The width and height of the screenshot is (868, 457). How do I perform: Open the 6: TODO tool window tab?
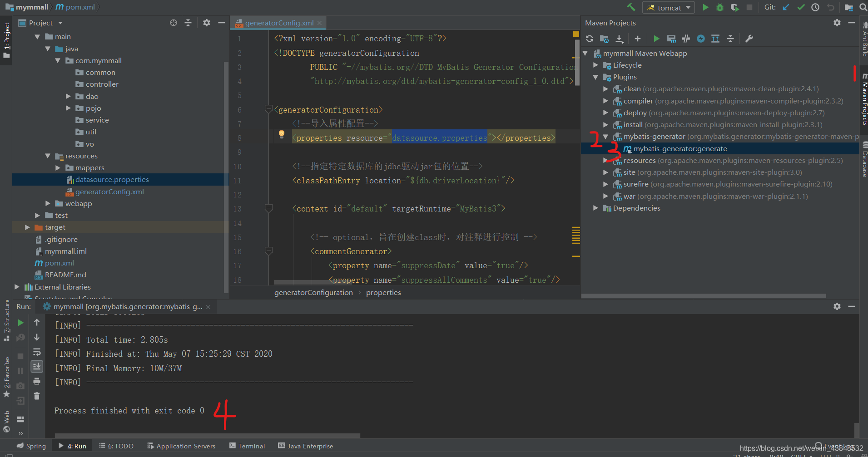coord(116,446)
